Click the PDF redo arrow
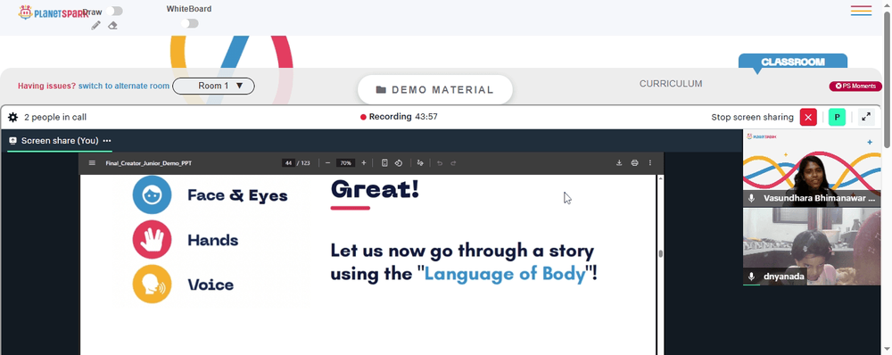Screen dimensions: 892x355 [453, 162]
